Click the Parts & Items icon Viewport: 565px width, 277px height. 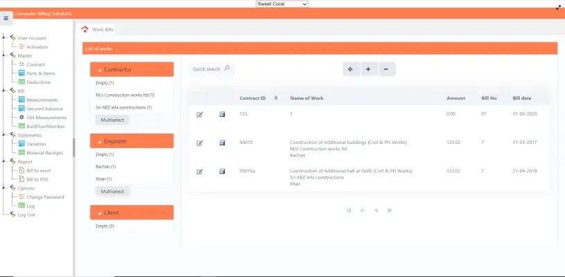click(x=21, y=73)
